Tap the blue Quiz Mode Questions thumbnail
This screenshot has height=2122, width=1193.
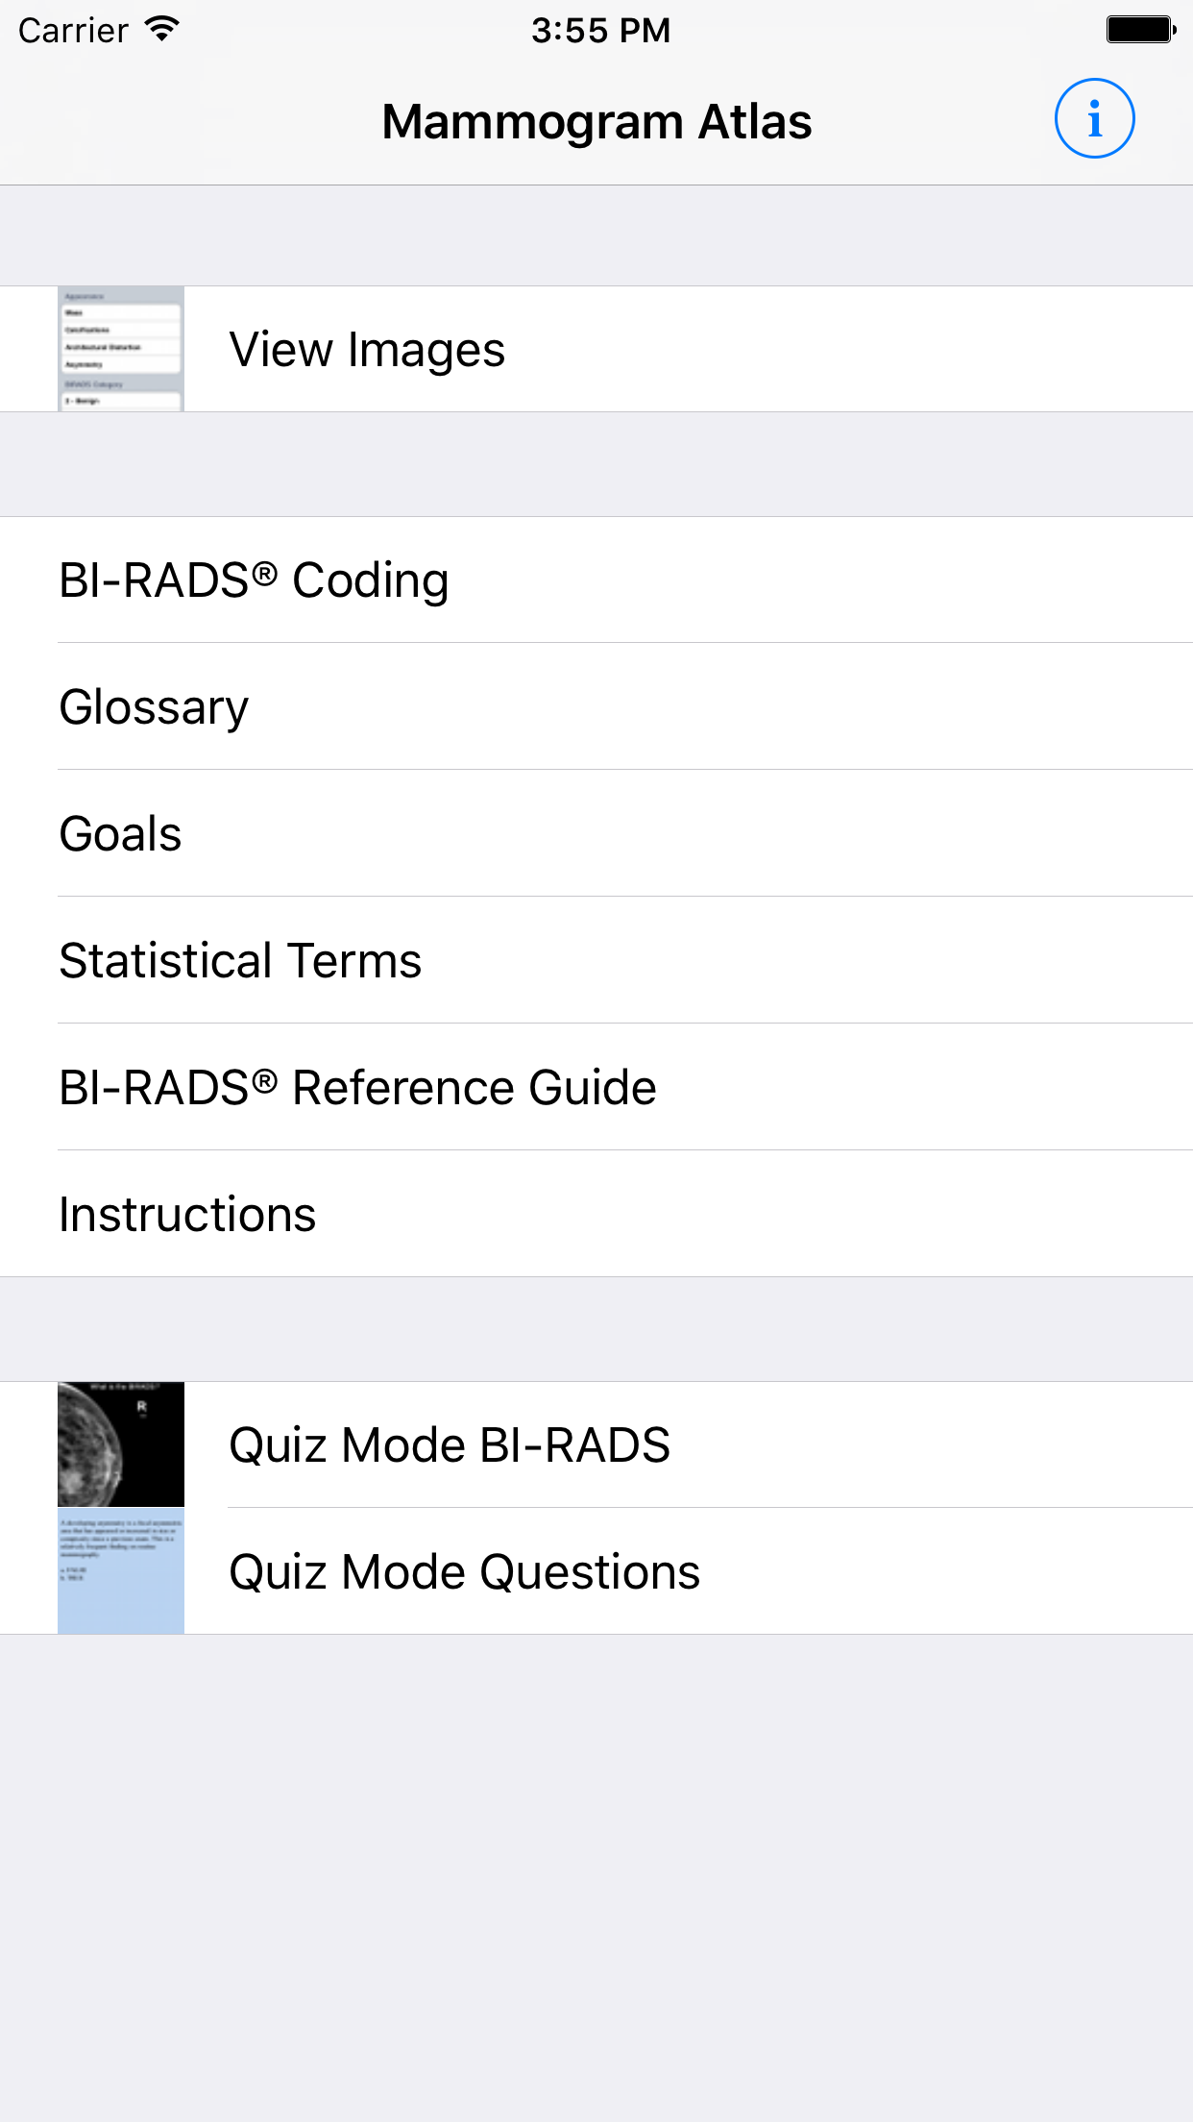[121, 1571]
